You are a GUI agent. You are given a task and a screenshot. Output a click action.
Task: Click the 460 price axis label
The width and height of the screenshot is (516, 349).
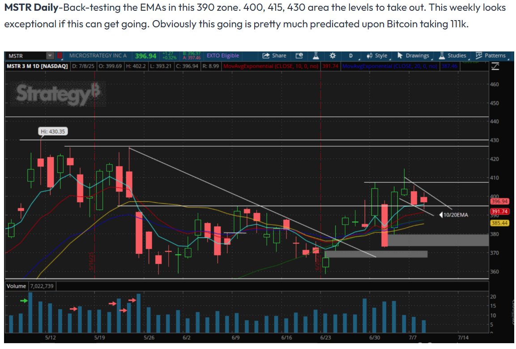click(x=494, y=84)
